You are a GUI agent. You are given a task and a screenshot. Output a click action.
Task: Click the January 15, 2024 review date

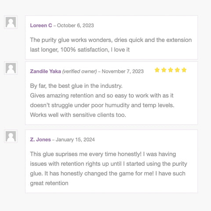pos(75,139)
